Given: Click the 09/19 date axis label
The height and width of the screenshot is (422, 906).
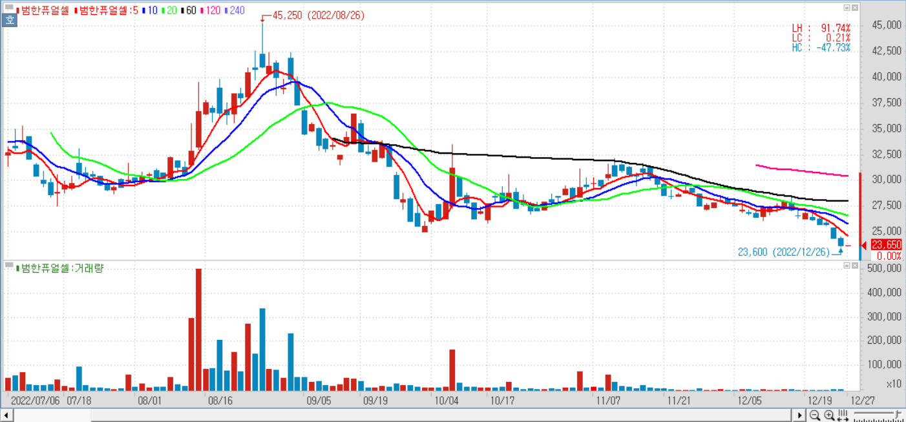Looking at the screenshot, I should point(375,401).
